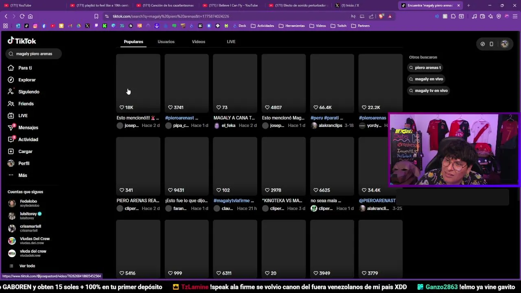521x293 pixels.
Task: Open the Viudas Del Crew account
Action: coord(29,241)
